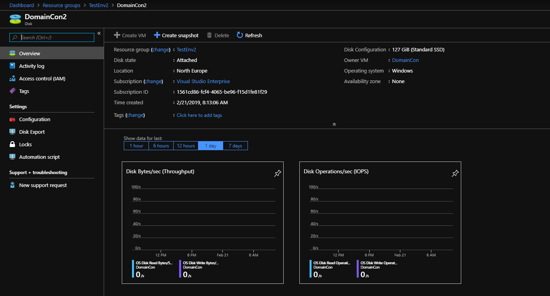Click the red Configuration toolbox icon
Screen dimensions: 550x296
point(12,119)
